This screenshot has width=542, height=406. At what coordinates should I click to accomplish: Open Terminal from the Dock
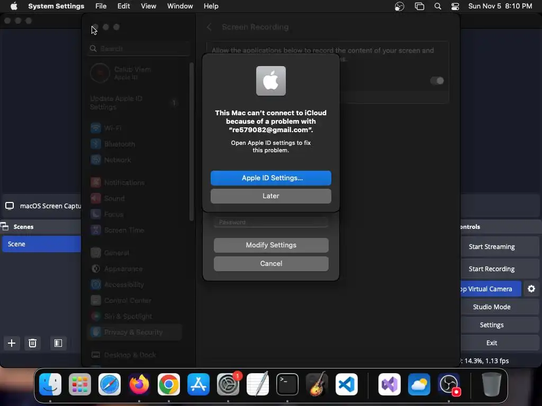click(287, 384)
